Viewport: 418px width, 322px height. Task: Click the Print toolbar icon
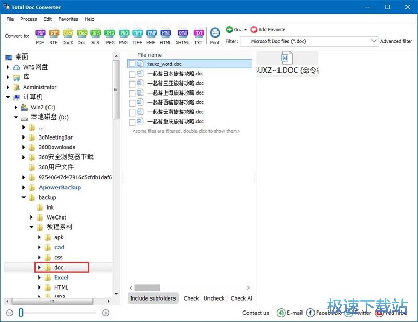point(215,32)
